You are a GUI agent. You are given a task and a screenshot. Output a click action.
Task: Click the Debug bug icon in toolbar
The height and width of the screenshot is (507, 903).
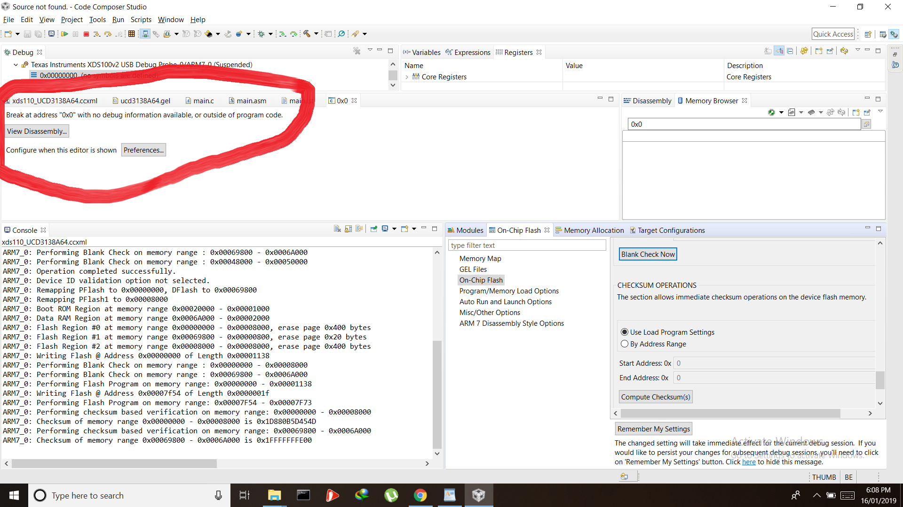point(261,34)
